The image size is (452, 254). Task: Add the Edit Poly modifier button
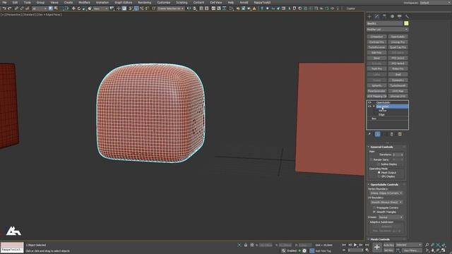[376, 53]
